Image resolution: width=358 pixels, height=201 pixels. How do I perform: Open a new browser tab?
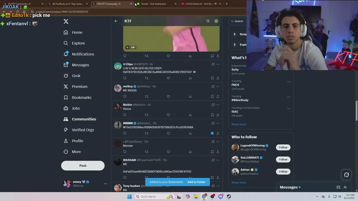point(227,4)
